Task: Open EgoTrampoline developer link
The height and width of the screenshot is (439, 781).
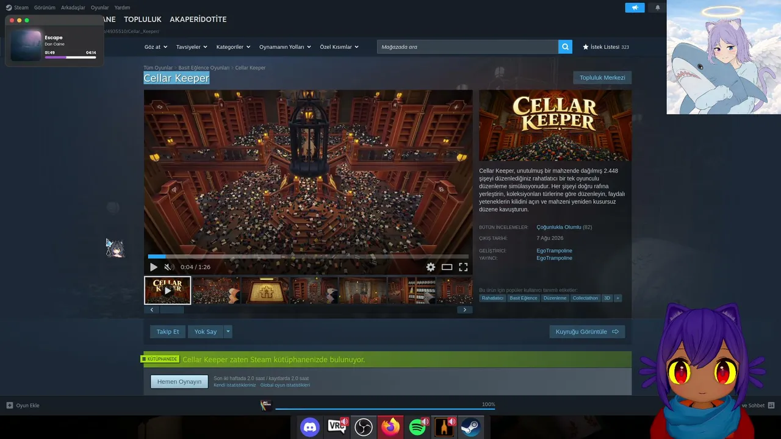Action: tap(554, 251)
